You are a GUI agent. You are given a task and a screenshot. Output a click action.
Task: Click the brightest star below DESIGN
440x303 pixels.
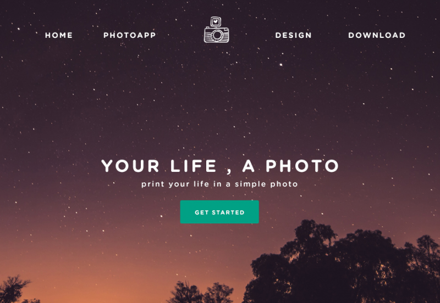[281, 65]
